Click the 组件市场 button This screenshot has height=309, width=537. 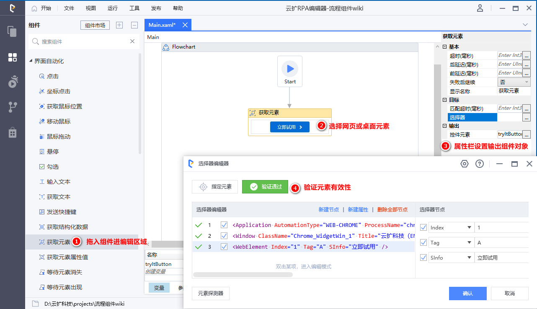(x=95, y=25)
